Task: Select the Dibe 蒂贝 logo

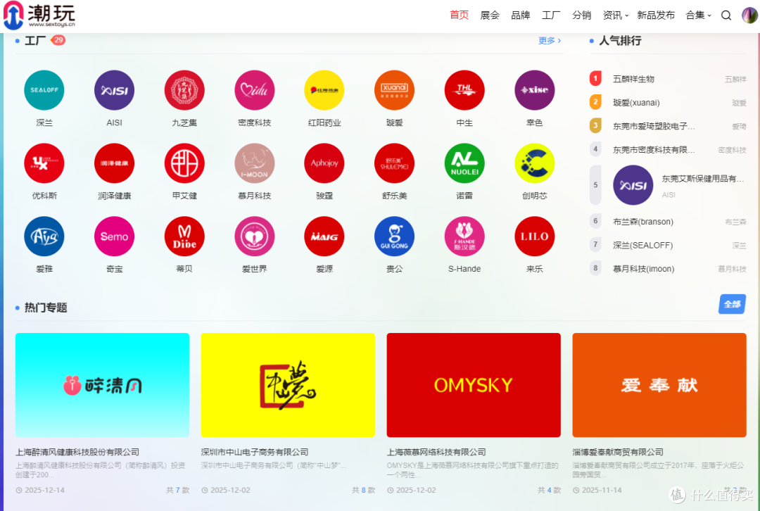Action: 184,236
